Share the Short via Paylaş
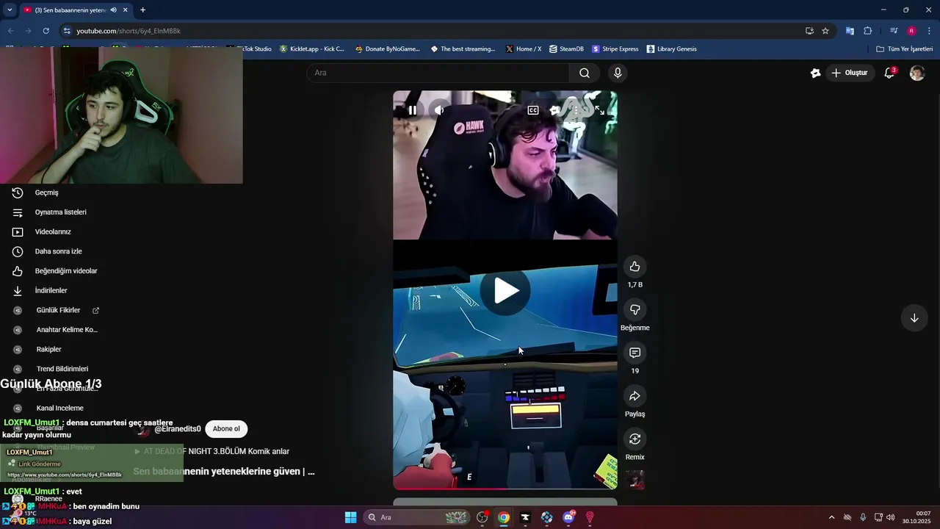 (x=635, y=396)
